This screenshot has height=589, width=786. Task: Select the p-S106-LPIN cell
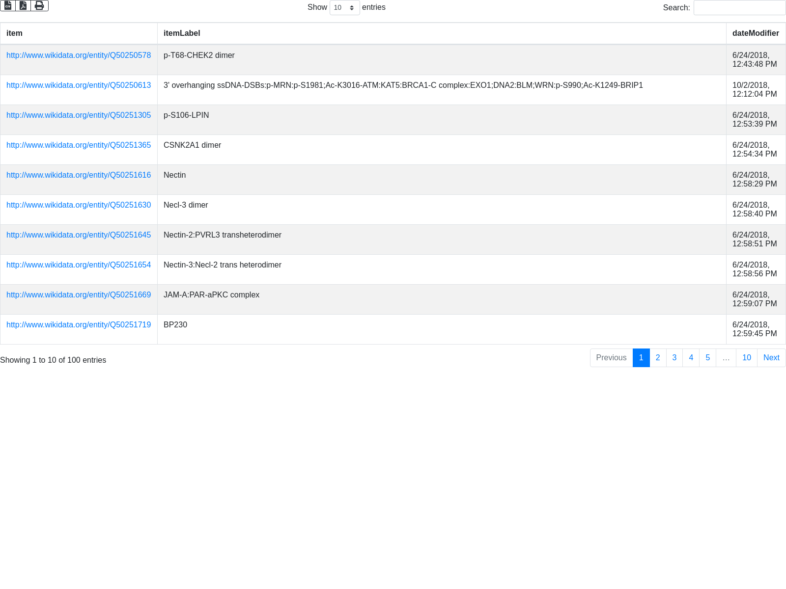442,120
